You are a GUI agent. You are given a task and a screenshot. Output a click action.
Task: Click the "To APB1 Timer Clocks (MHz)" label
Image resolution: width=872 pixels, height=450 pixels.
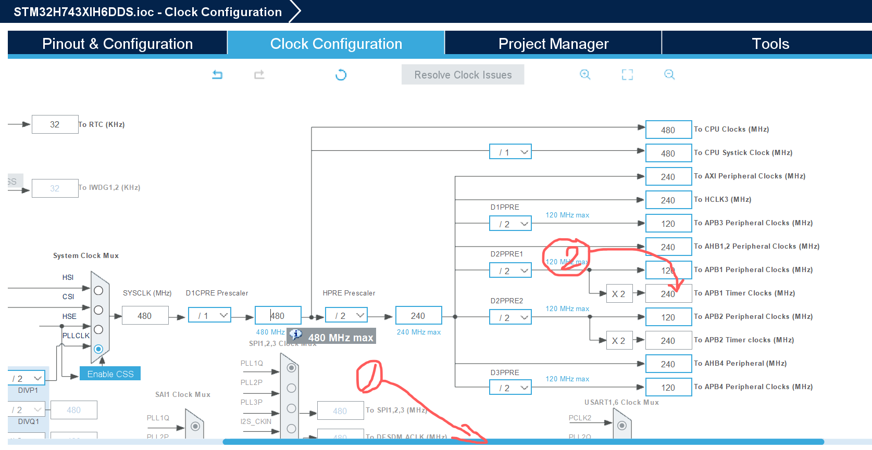click(x=744, y=293)
